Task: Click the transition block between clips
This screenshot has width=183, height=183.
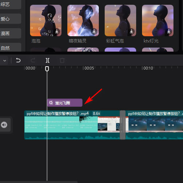Action: point(123,125)
